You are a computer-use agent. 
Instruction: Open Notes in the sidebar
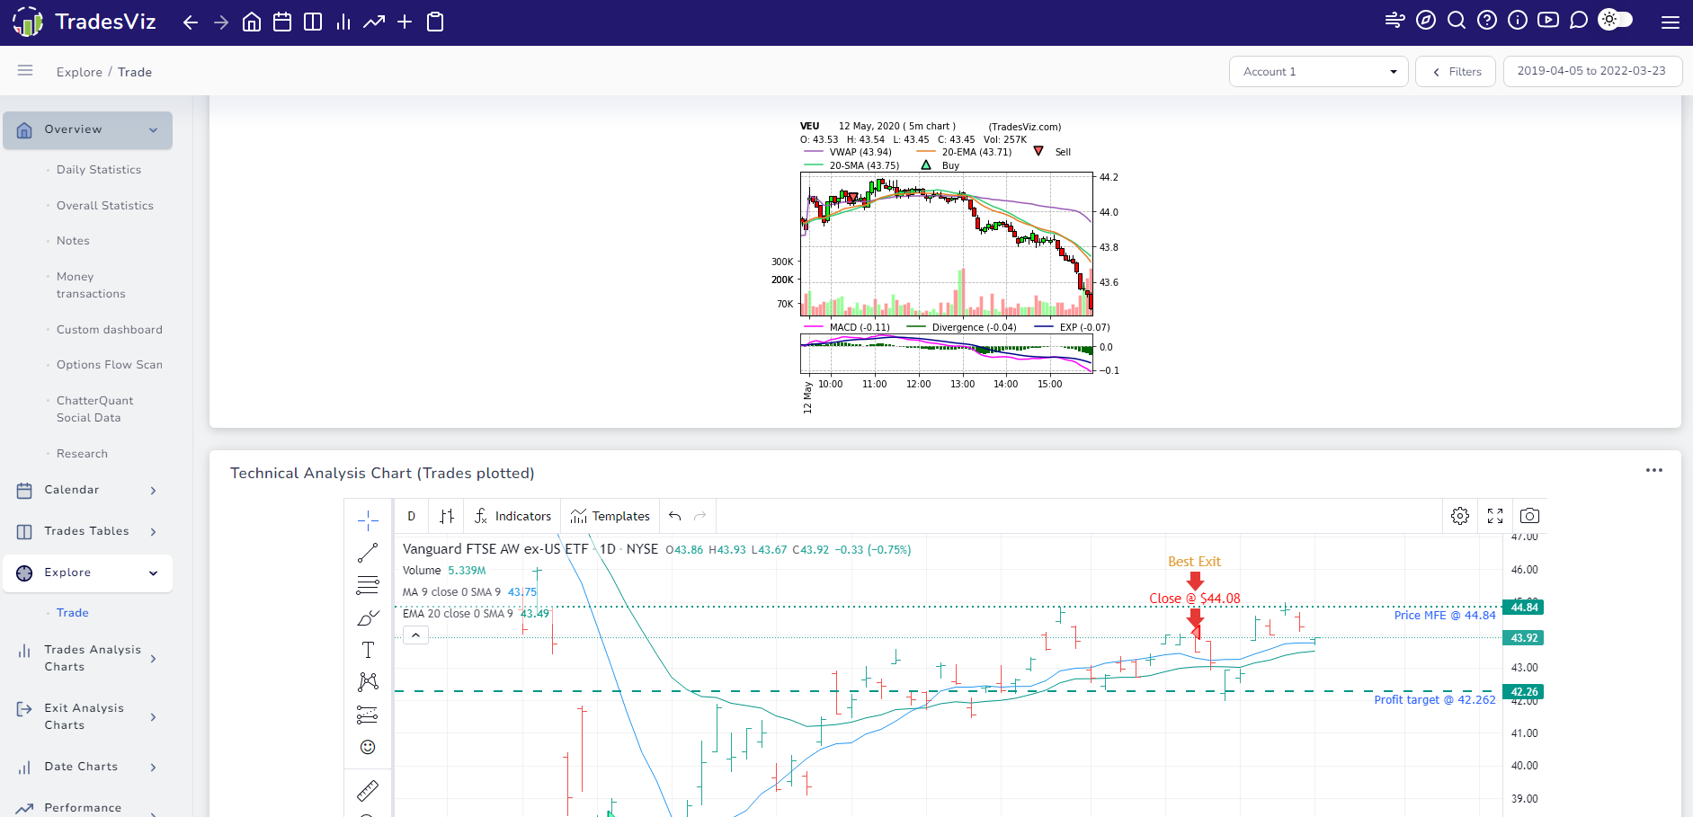(x=73, y=241)
